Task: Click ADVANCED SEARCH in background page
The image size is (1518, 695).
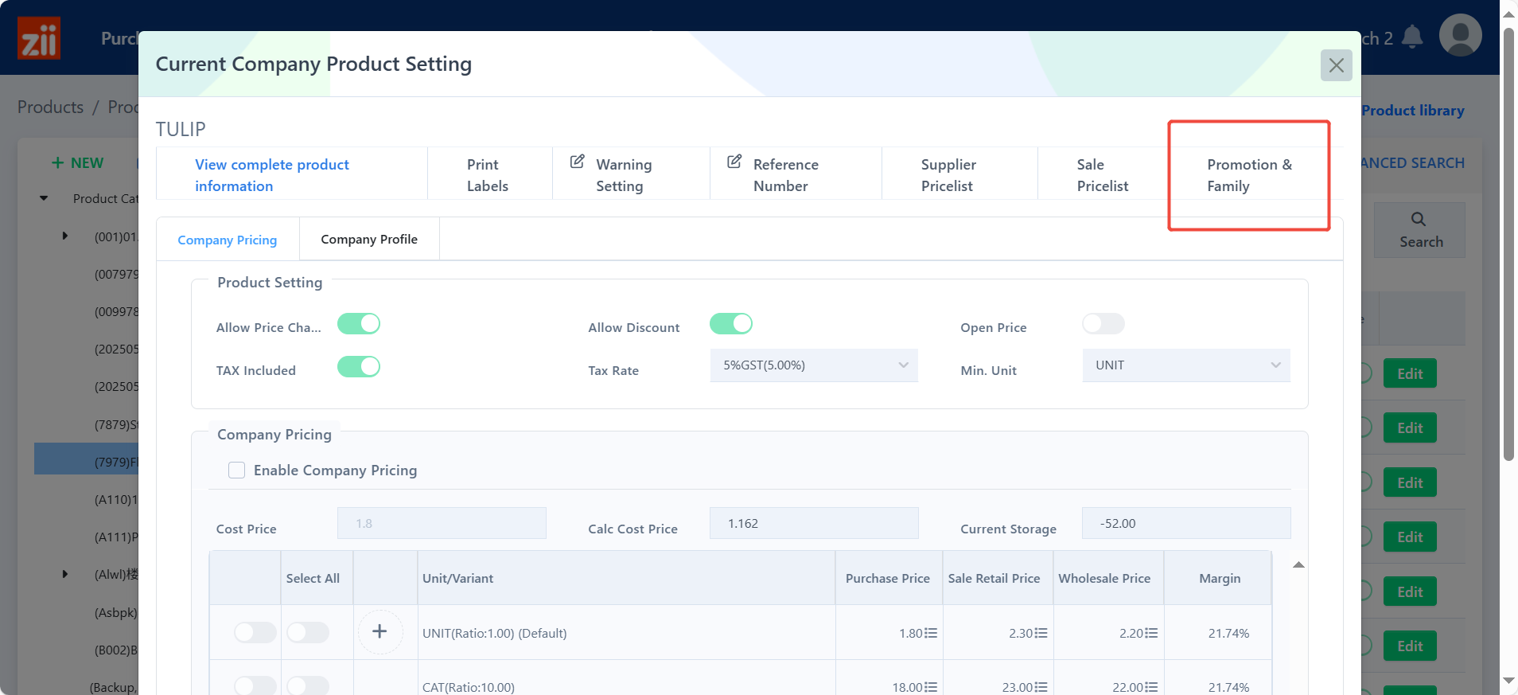Action: coord(1413,162)
